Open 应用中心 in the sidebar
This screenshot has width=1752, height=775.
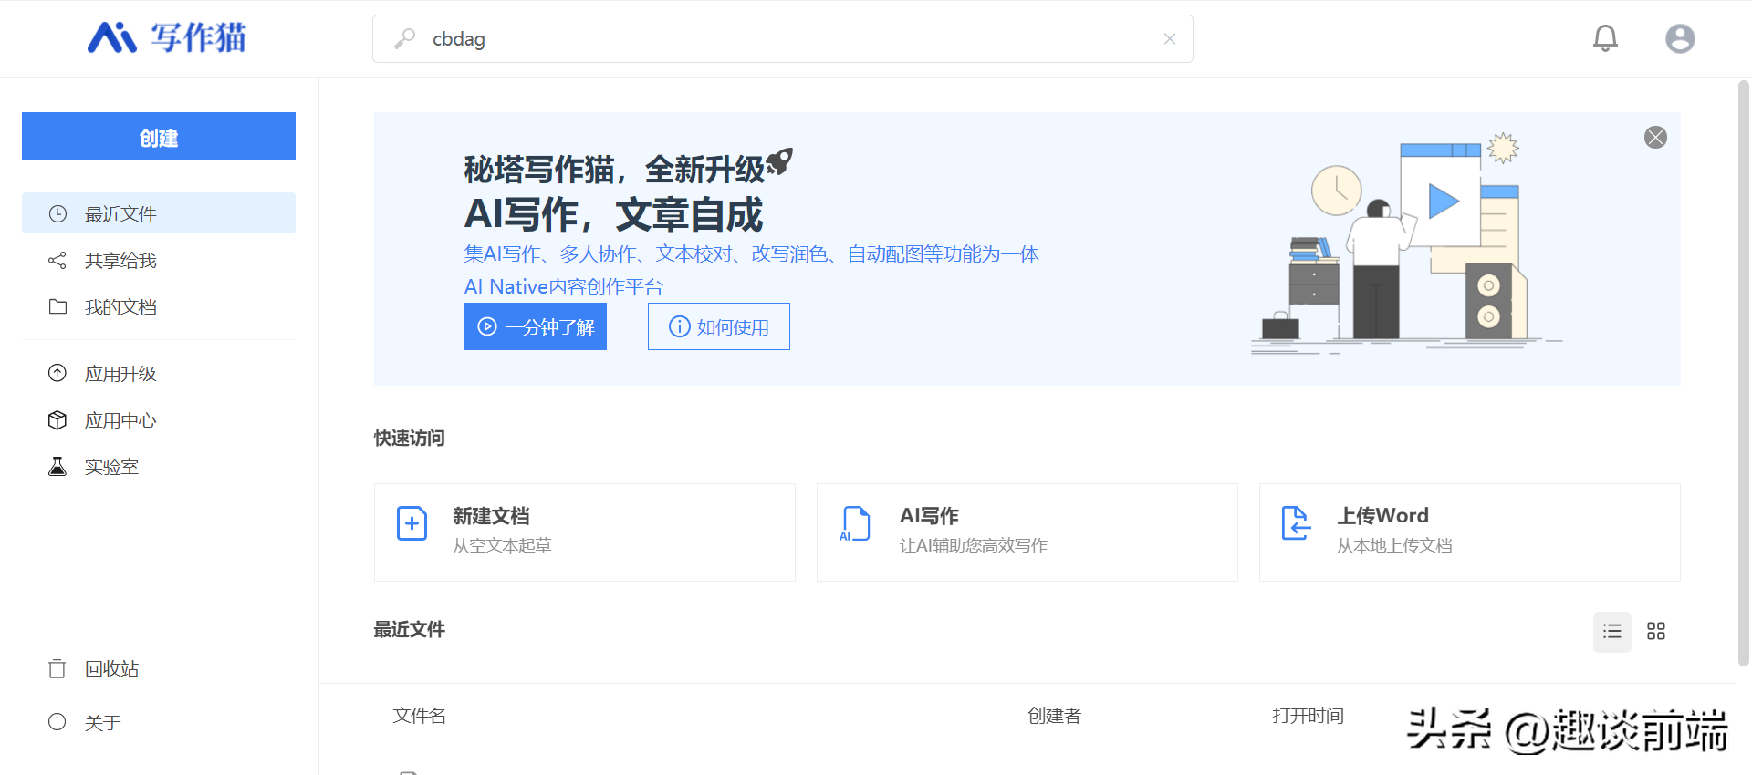tap(159, 419)
